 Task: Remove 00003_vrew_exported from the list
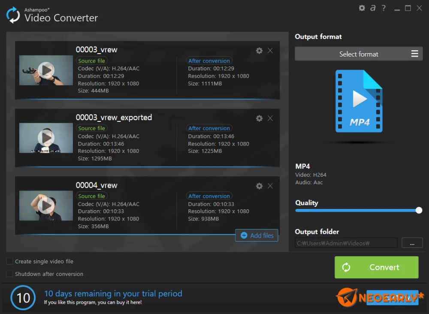(x=270, y=118)
